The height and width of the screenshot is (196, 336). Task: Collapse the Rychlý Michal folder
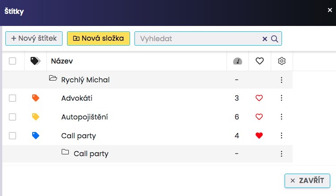pos(53,79)
